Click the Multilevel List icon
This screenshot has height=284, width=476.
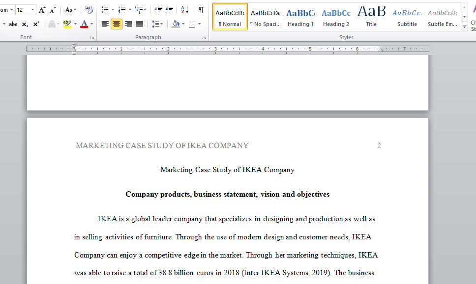tap(139, 10)
